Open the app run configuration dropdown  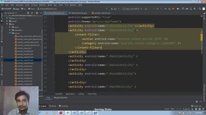tap(115, 9)
